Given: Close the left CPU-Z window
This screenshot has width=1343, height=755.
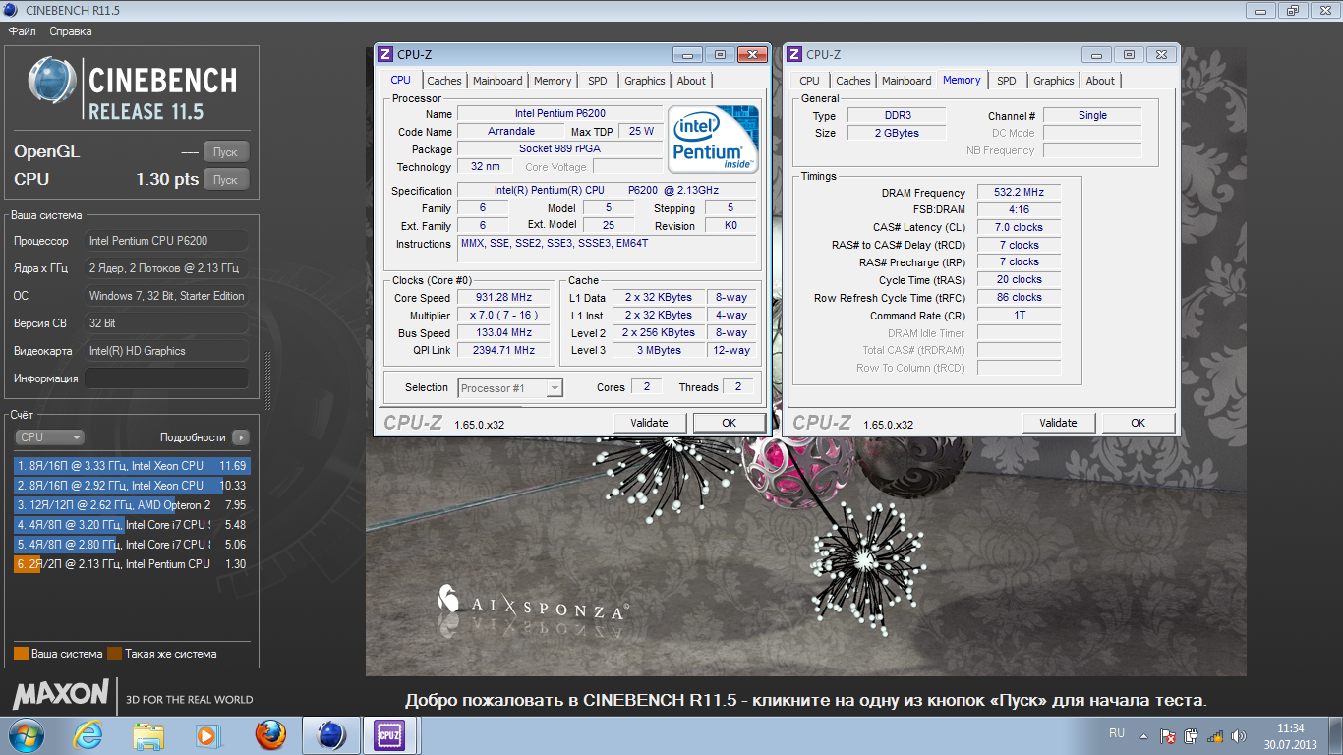Looking at the screenshot, I should click(x=752, y=55).
